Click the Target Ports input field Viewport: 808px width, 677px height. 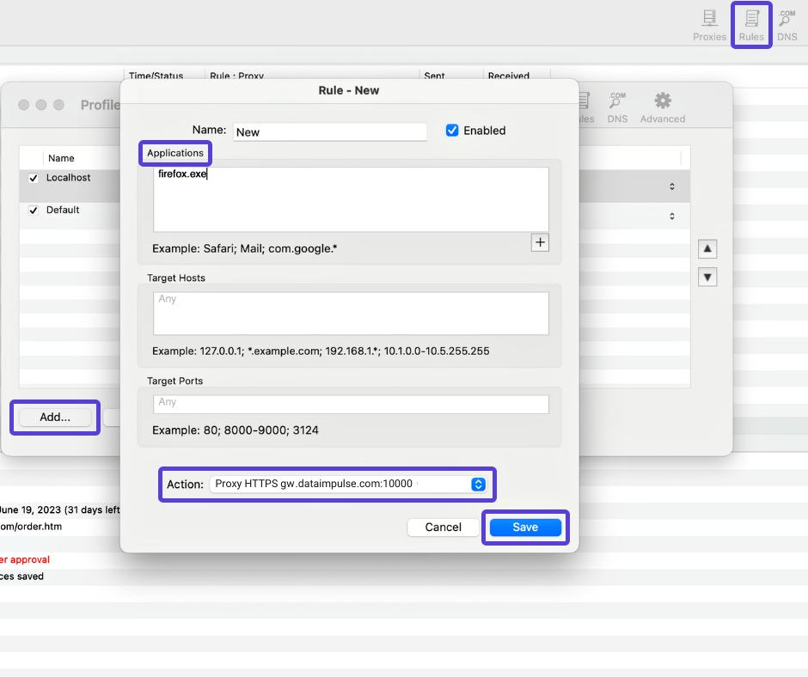pos(351,404)
